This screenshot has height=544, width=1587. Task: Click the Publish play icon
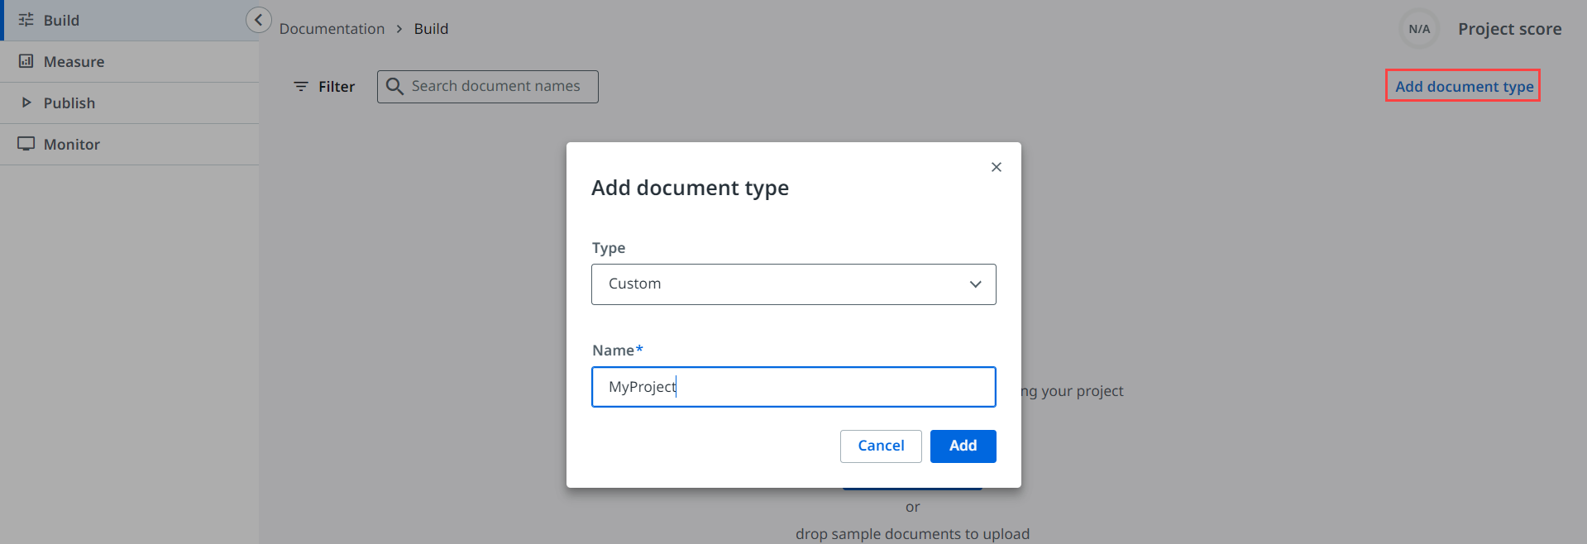(x=26, y=103)
